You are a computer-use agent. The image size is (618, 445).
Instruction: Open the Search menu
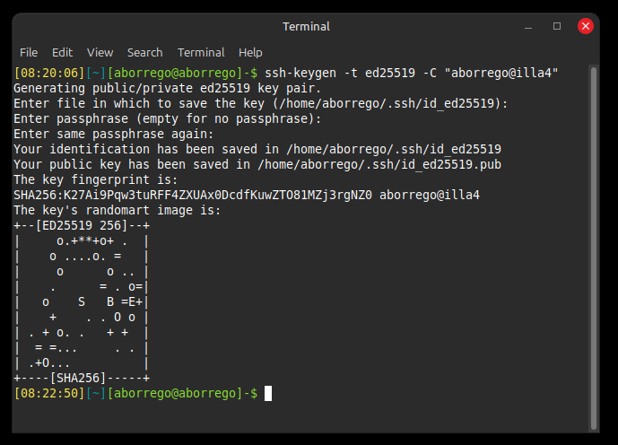click(x=144, y=52)
